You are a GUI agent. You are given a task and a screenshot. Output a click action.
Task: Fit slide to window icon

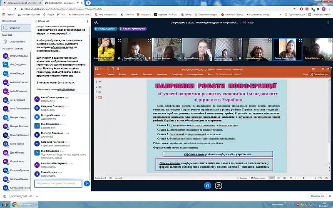point(327,178)
